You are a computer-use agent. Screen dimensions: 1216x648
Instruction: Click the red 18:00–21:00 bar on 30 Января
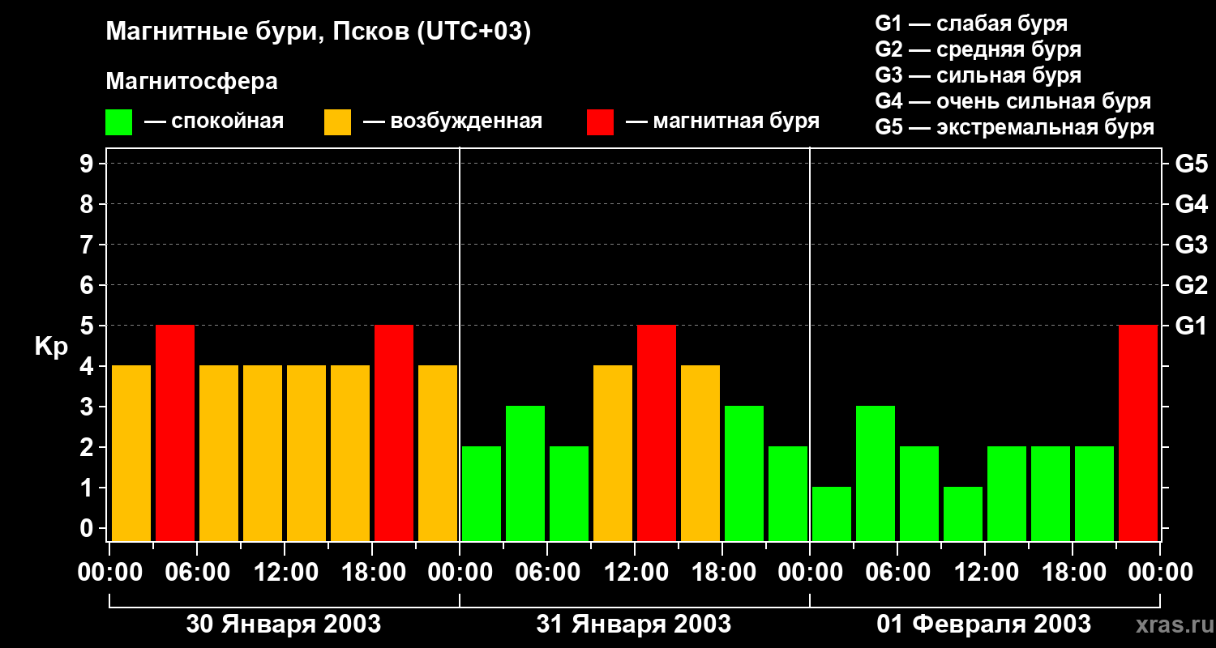pos(394,433)
